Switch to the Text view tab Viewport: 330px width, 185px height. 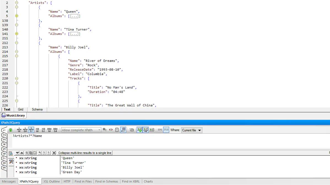7,109
